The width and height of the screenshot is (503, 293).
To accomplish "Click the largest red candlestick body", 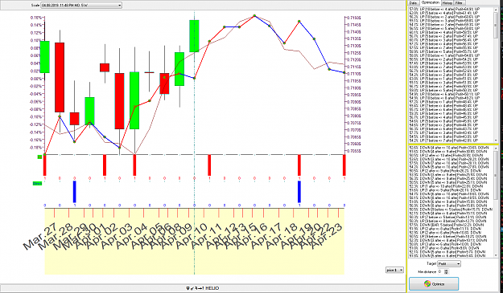I will coord(60,77).
